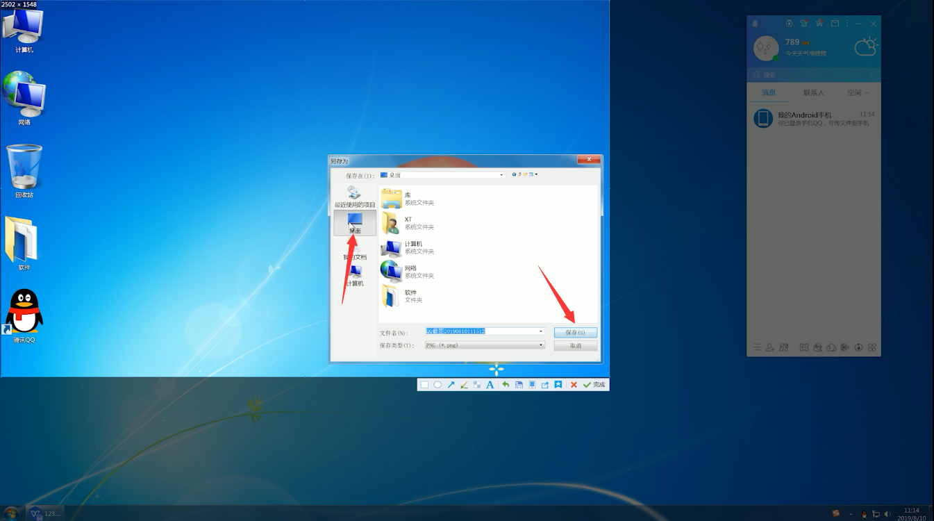Open the 文件名 dropdown arrow
The image size is (934, 521).
pyautogui.click(x=541, y=332)
